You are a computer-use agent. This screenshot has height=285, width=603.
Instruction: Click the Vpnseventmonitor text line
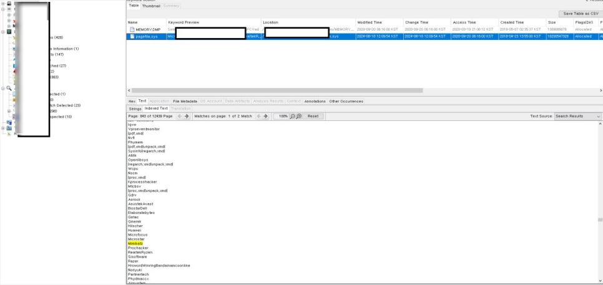144,129
